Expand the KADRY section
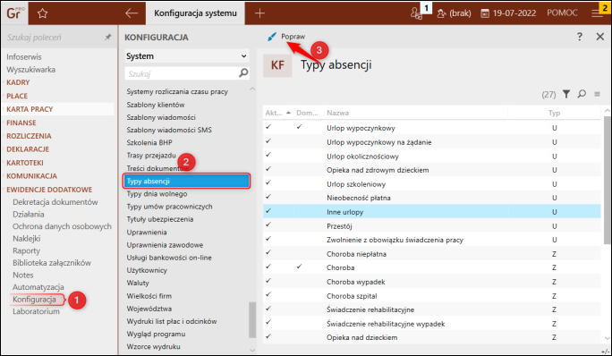 (x=18, y=82)
